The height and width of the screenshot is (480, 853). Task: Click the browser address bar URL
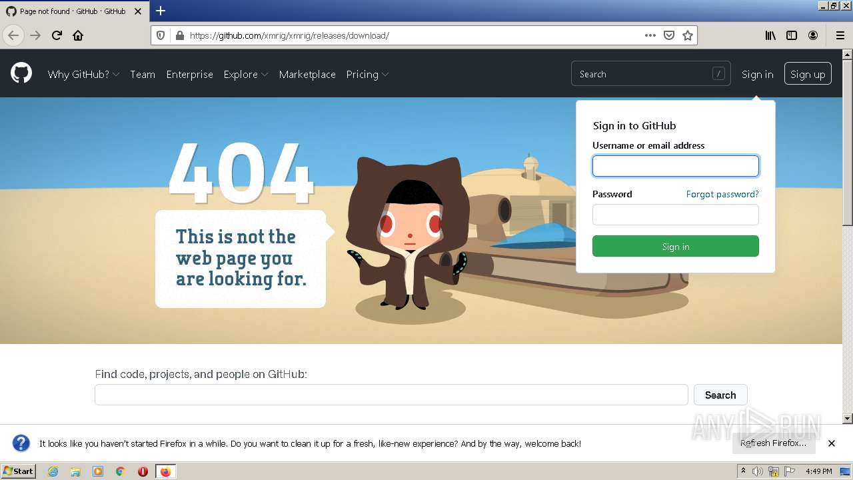click(289, 35)
